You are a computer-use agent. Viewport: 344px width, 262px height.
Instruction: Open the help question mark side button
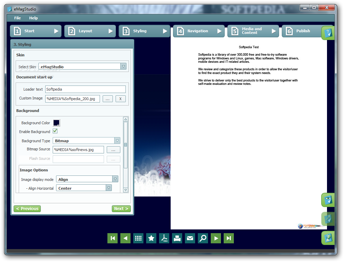pos(328,33)
